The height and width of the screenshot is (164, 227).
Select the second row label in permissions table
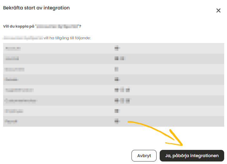13,59
